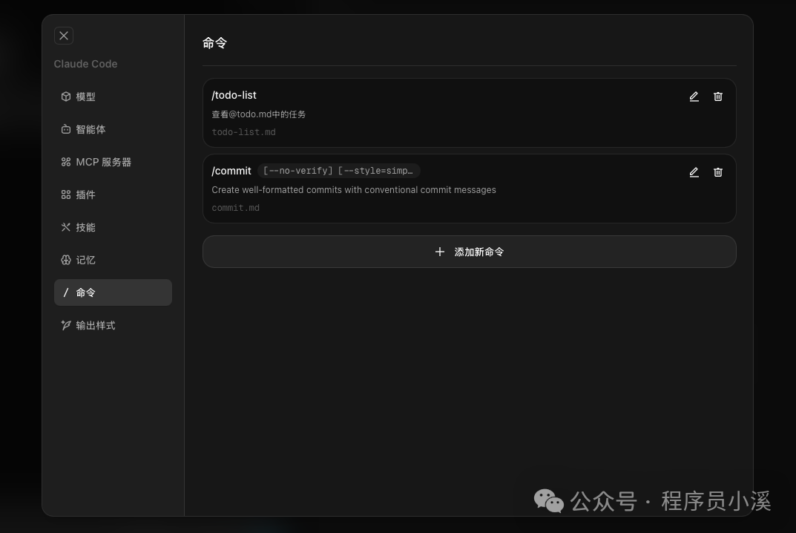Click the 查看@todo.md中的任务 description
Image resolution: width=796 pixels, height=533 pixels.
[258, 114]
